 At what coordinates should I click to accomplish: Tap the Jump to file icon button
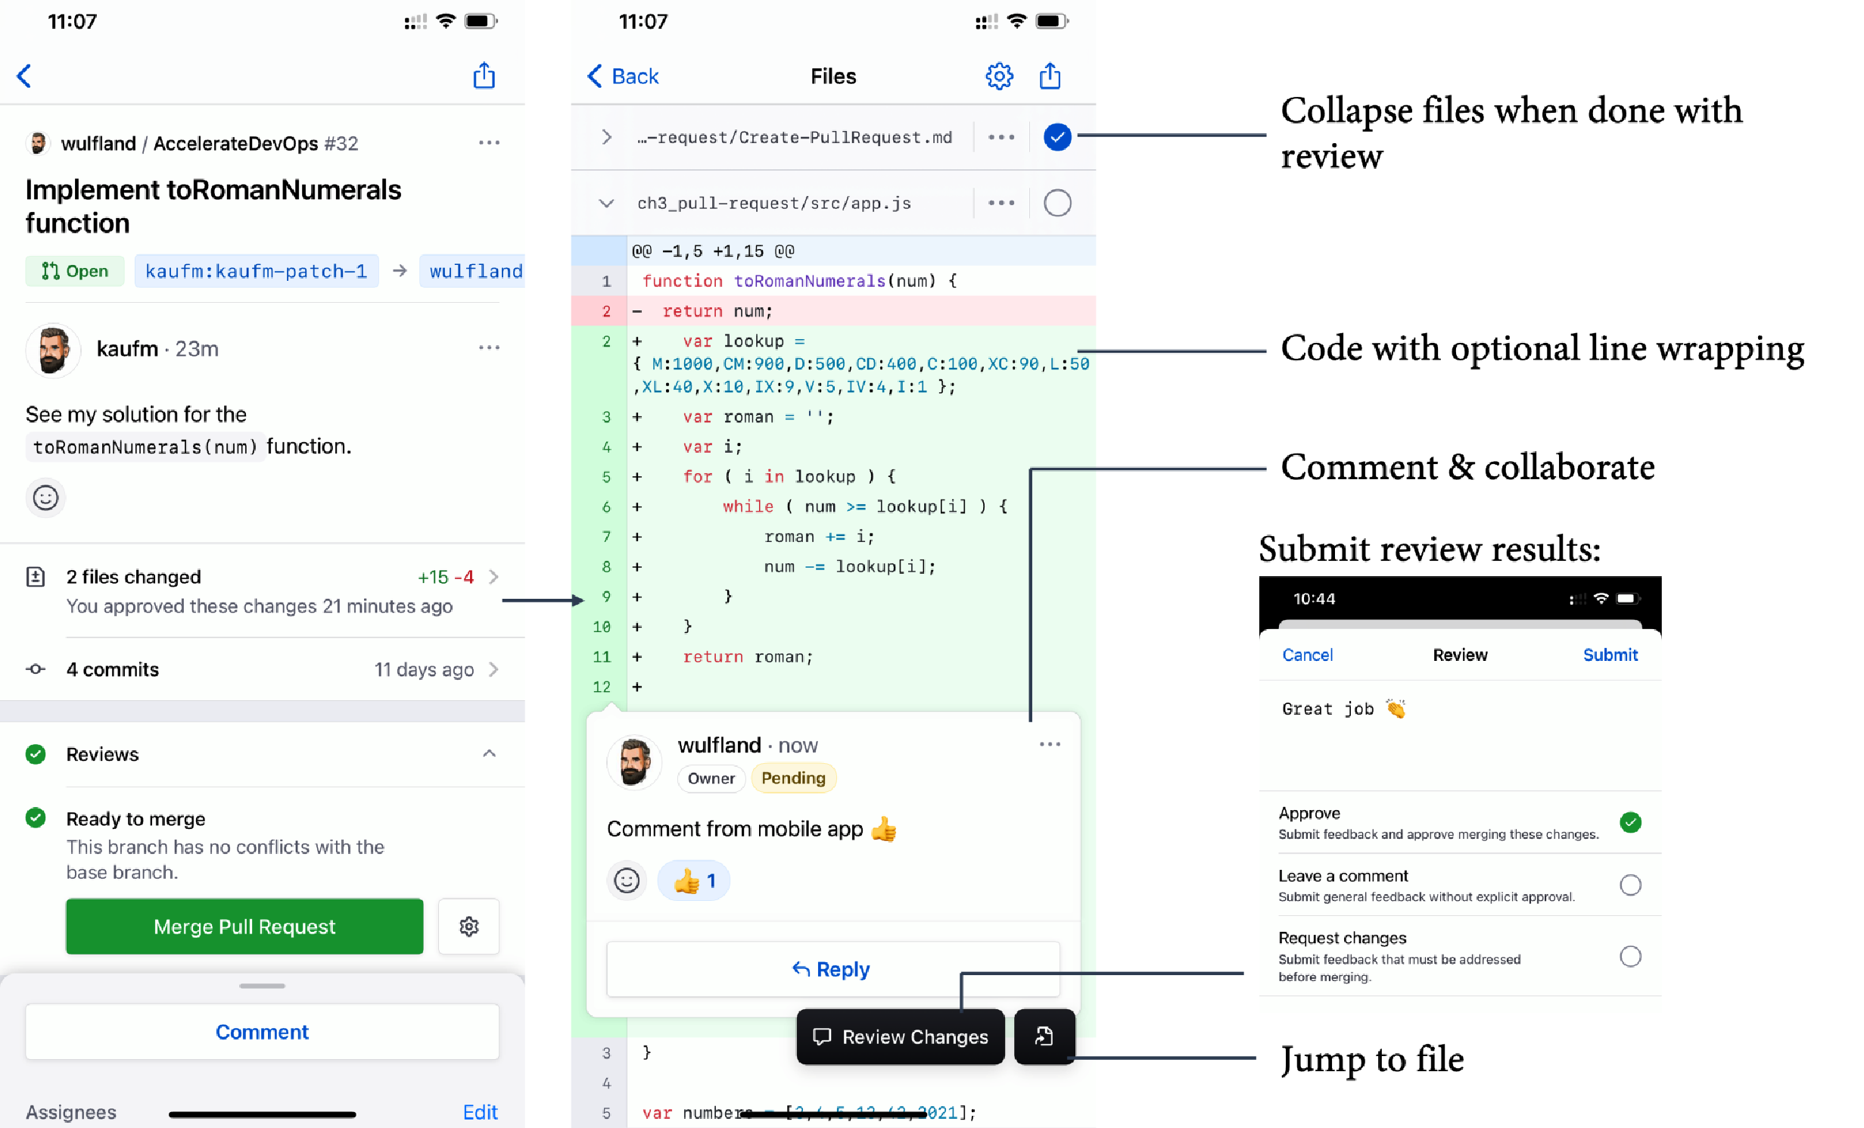point(1044,1036)
